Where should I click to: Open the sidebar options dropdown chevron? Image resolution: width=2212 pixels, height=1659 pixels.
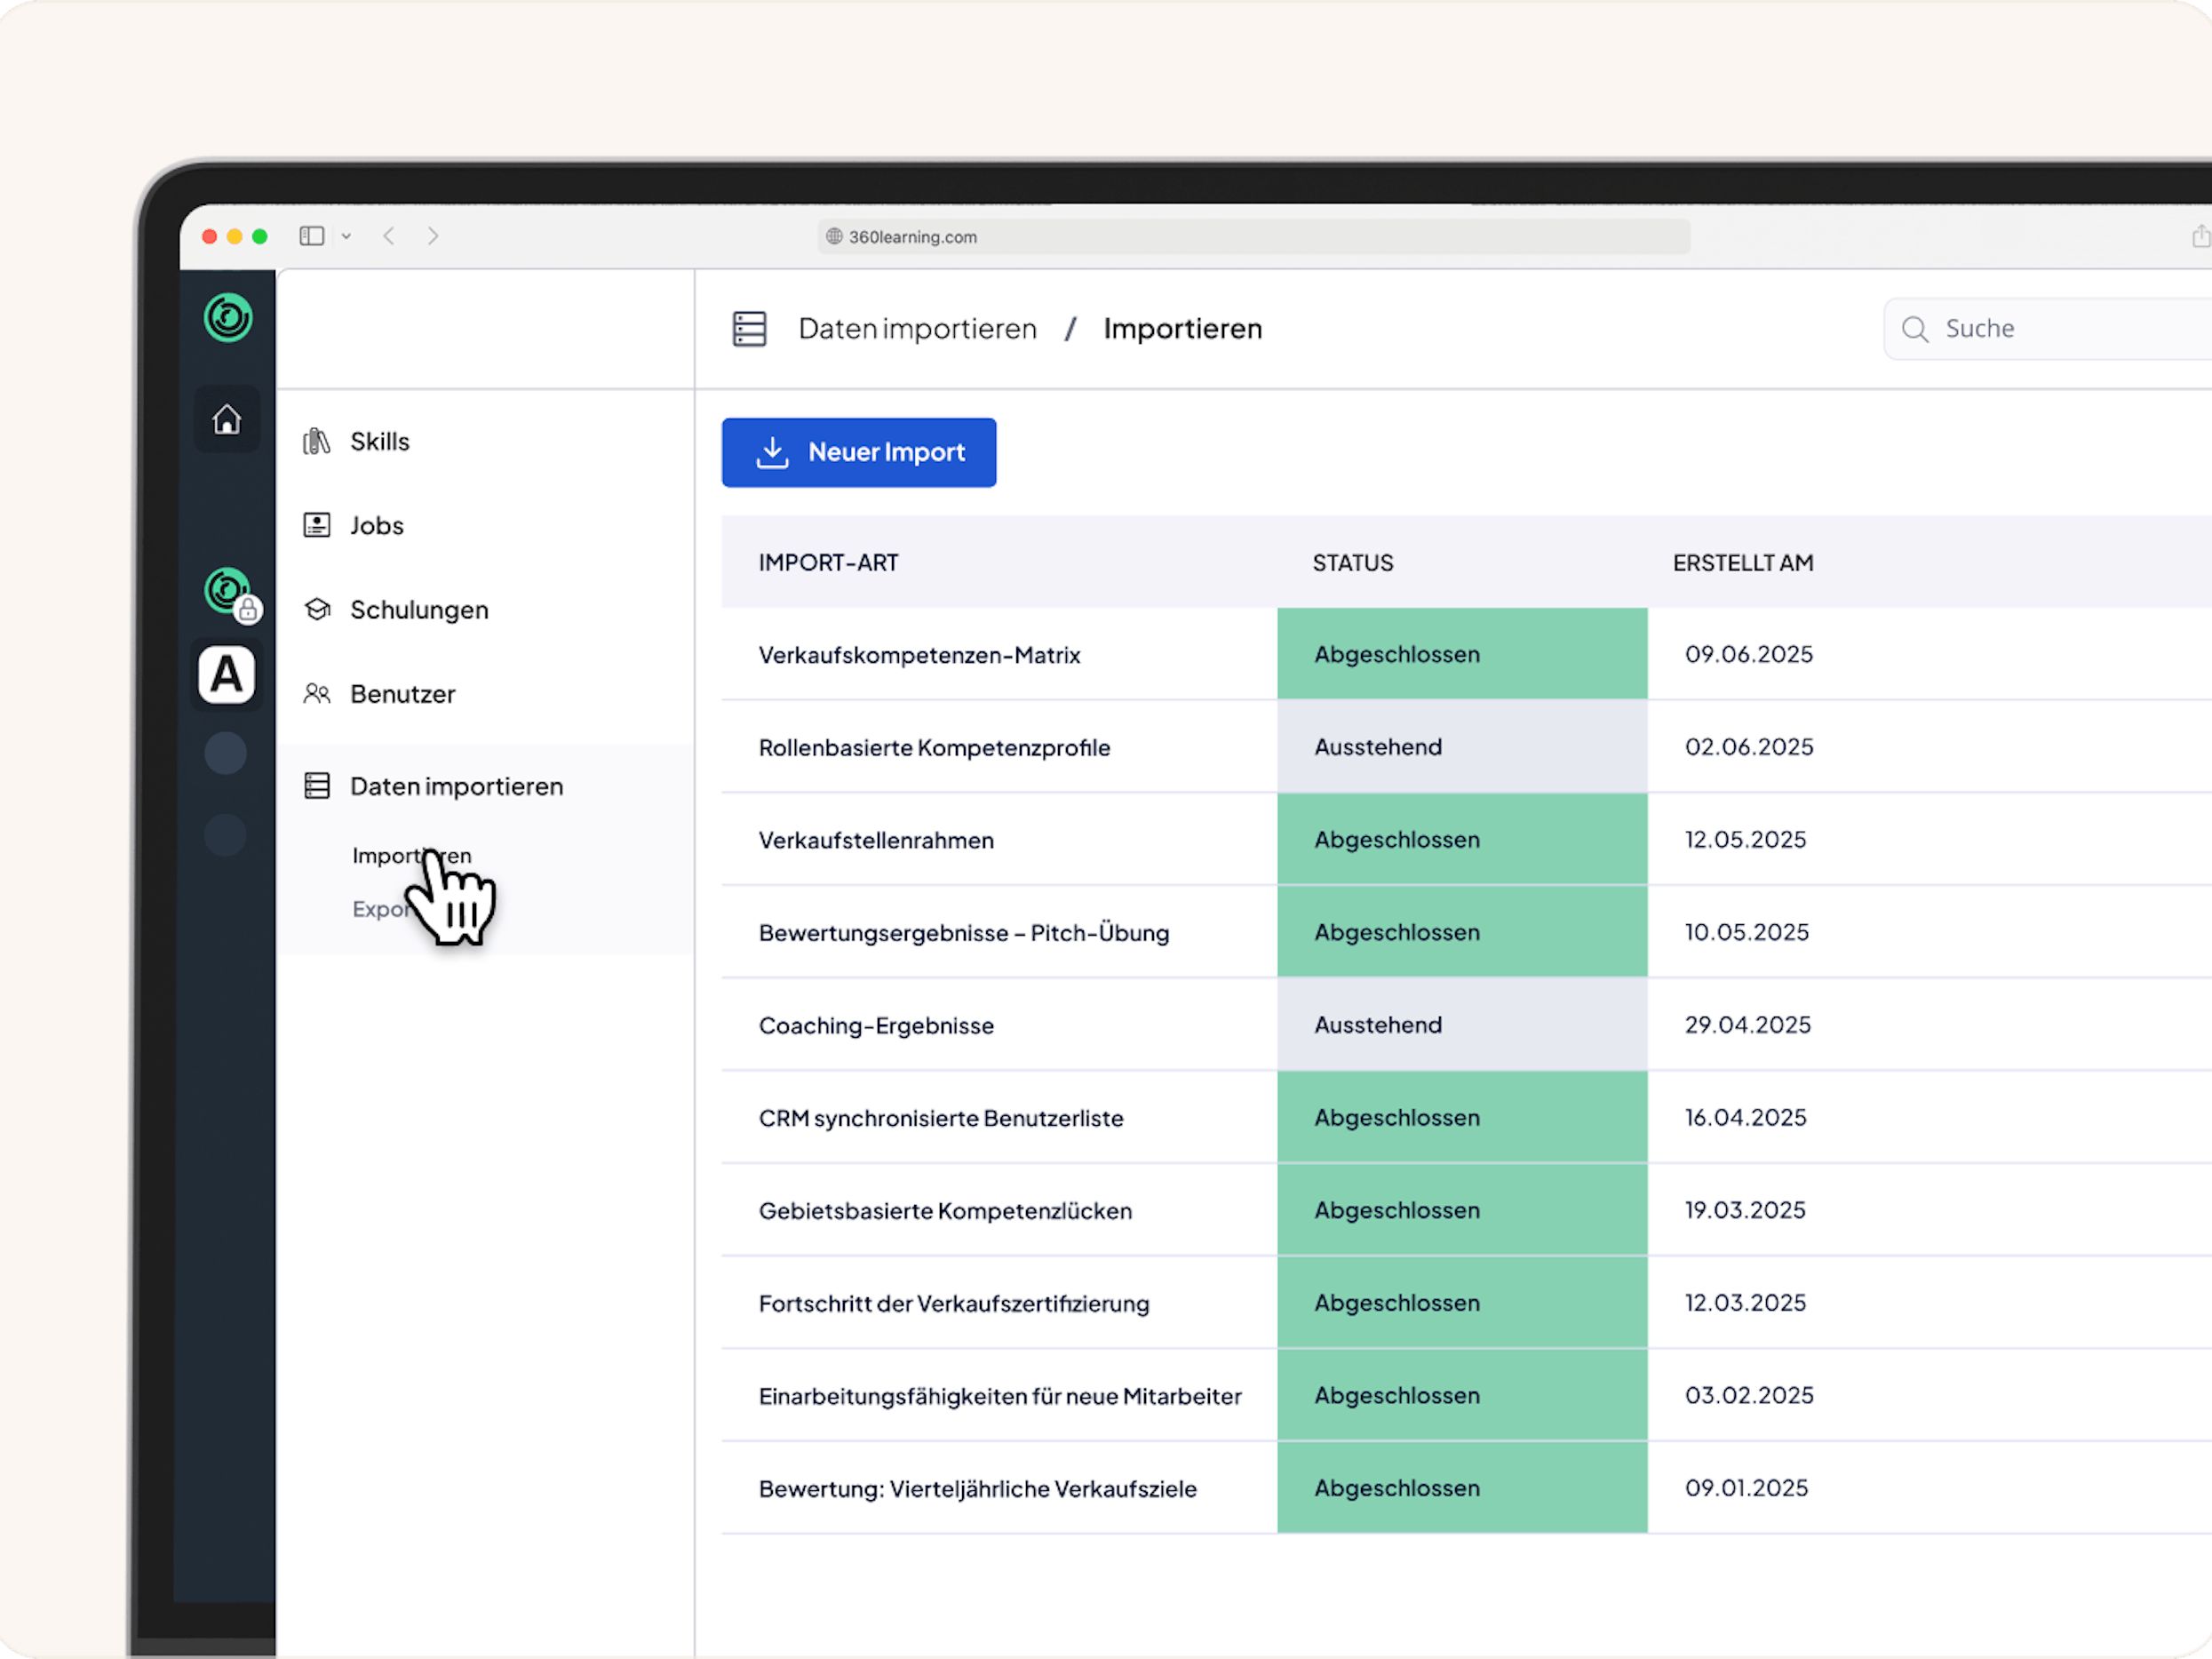tap(346, 236)
